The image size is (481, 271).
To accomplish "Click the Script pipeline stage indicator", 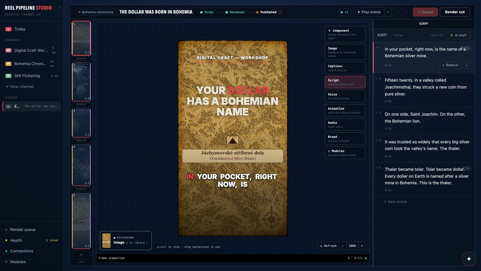I will click(207, 12).
